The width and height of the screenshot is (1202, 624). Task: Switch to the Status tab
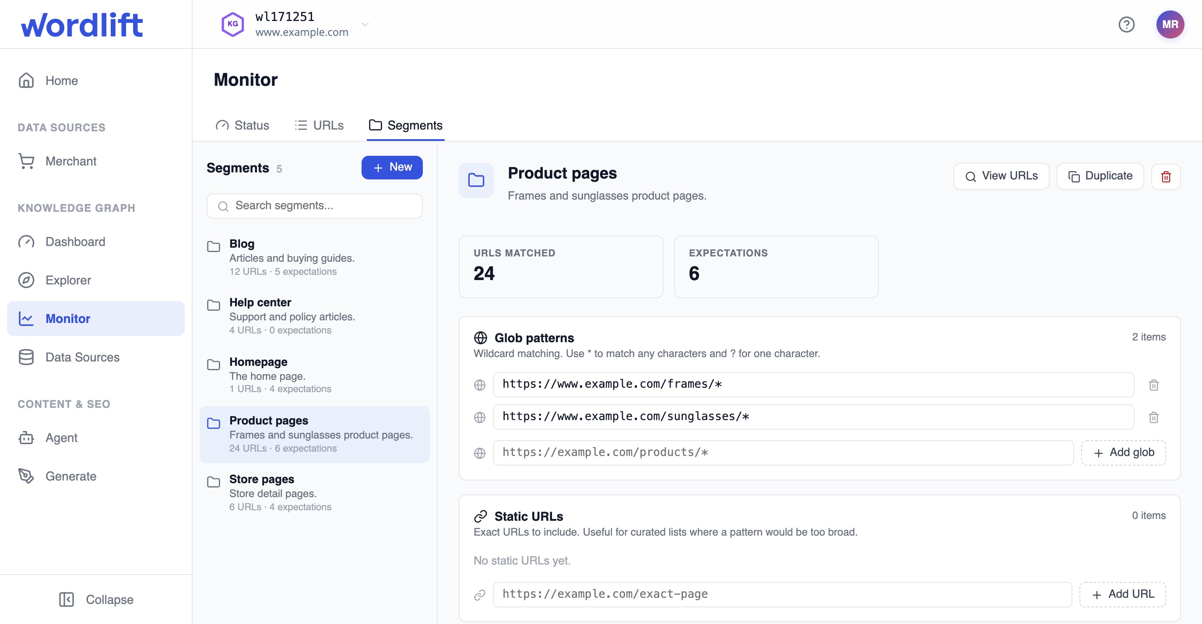[x=242, y=126]
